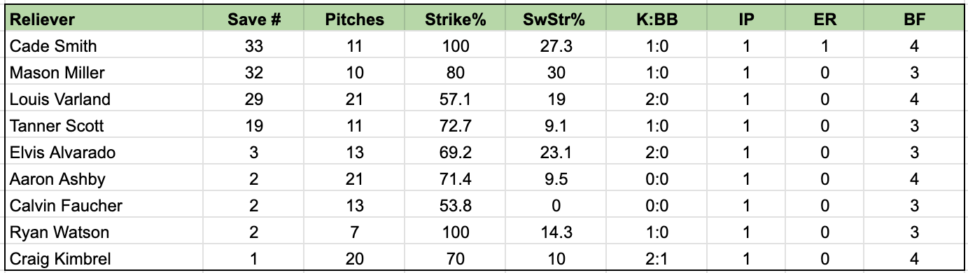Select the Ryan Watson cell
This screenshot has height=273, width=968.
(x=104, y=232)
